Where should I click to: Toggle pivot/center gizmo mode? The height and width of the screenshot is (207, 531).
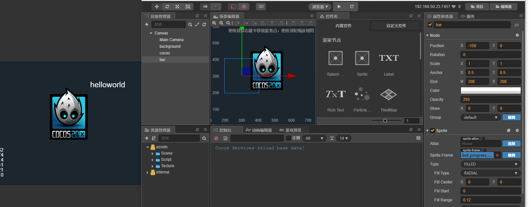click(x=205, y=7)
